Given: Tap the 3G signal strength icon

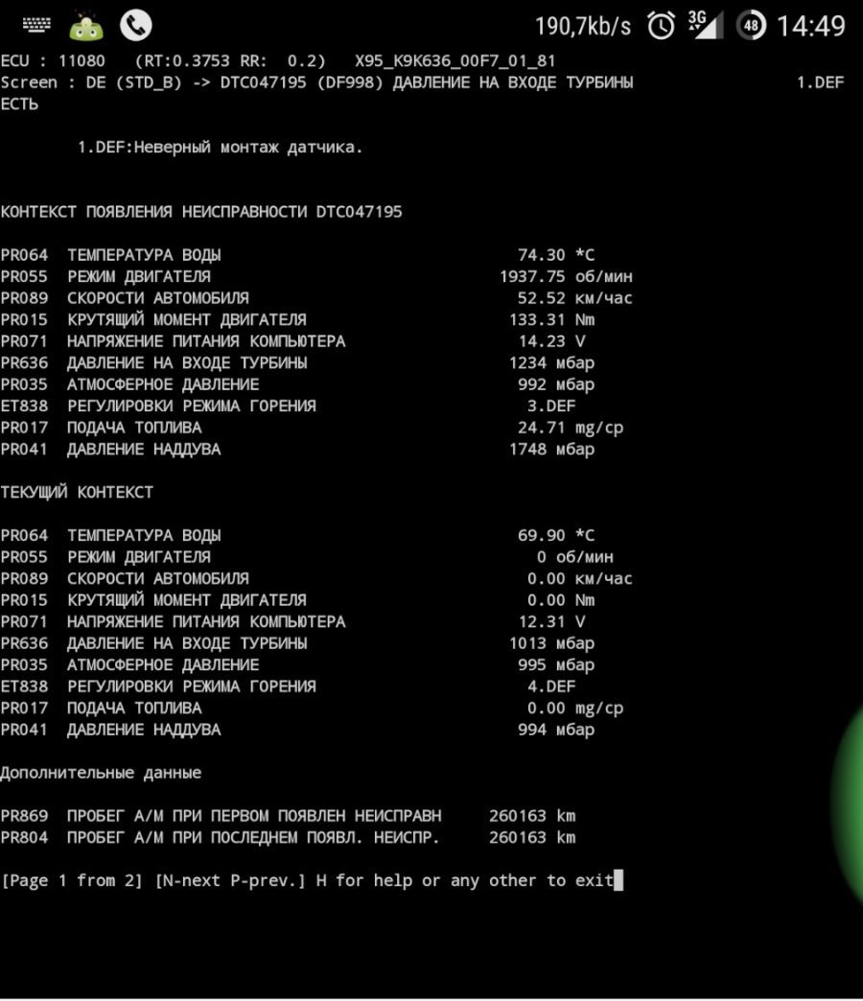Looking at the screenshot, I should pyautogui.click(x=706, y=26).
